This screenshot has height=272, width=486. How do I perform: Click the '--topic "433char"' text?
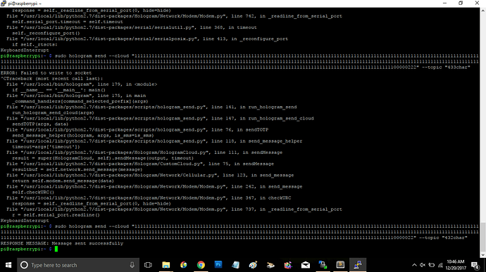click(x=446, y=67)
